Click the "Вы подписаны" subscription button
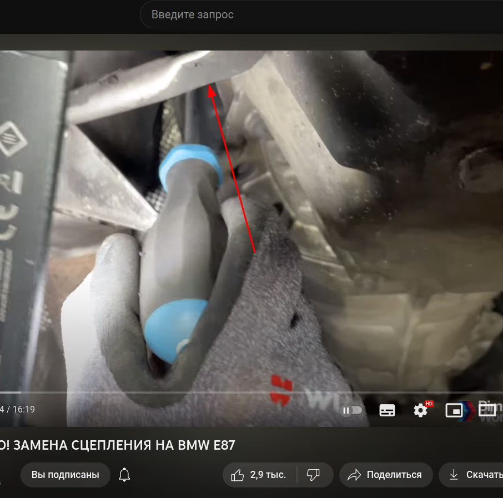 pyautogui.click(x=66, y=475)
